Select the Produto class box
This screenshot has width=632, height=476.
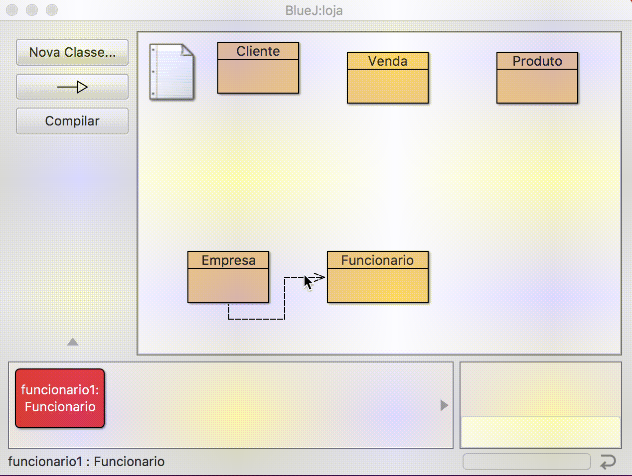coord(537,78)
